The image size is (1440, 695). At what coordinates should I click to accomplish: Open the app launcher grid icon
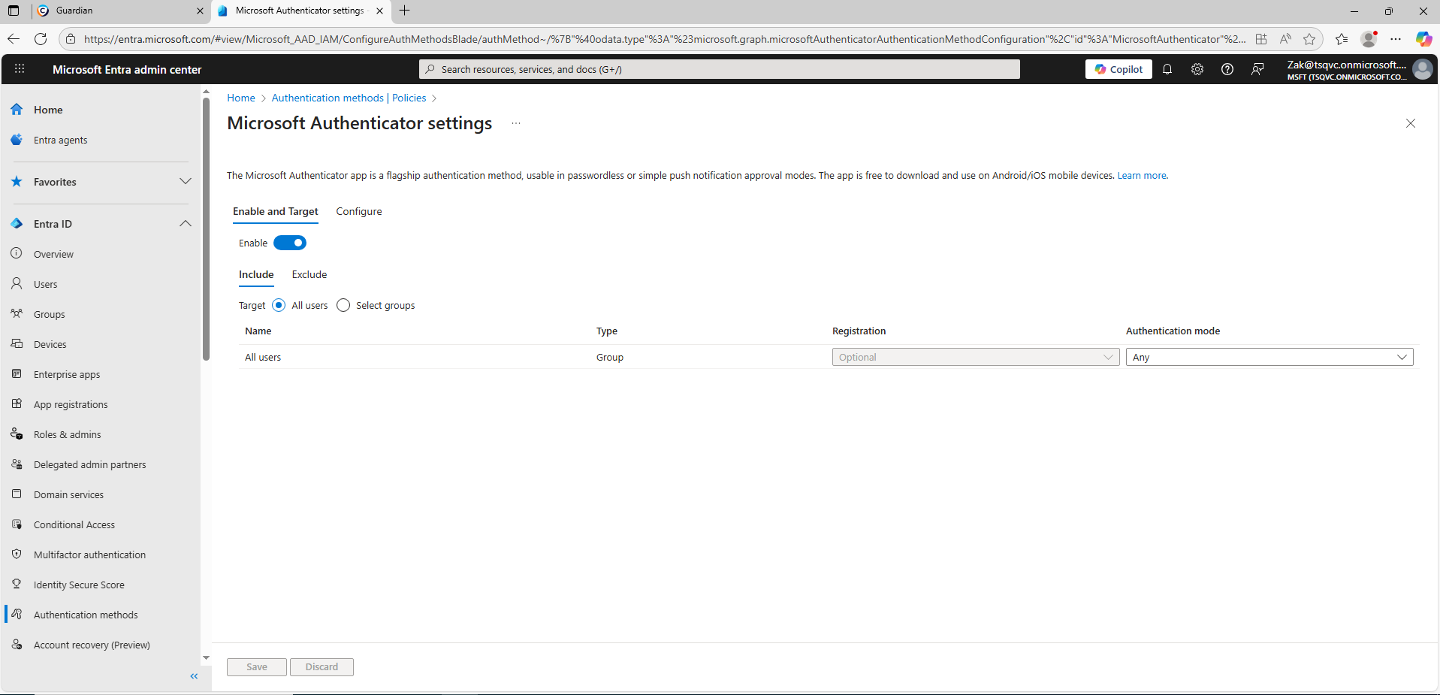click(x=20, y=69)
